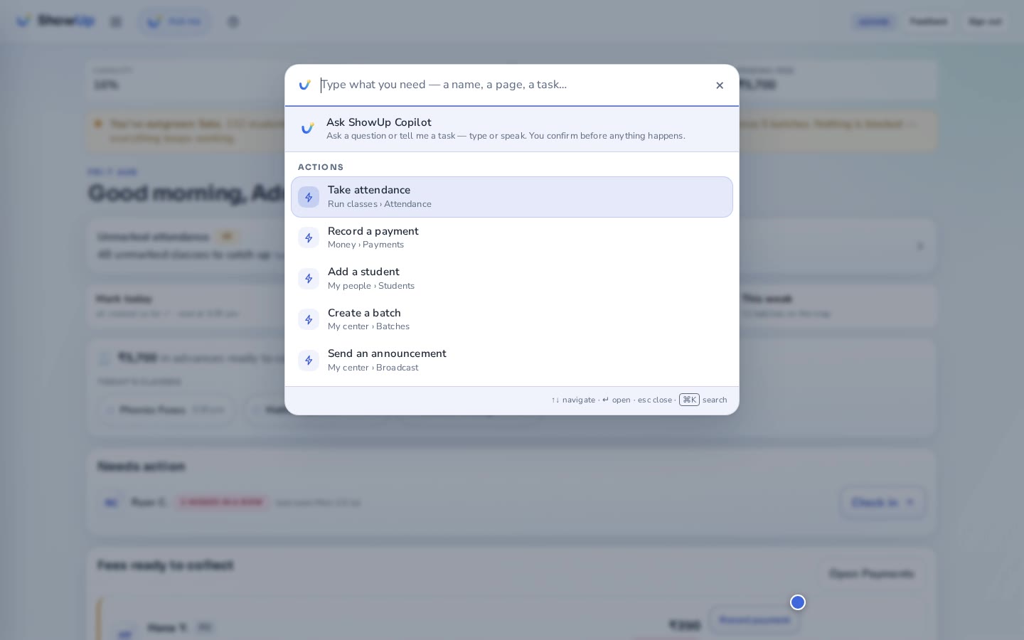Click the Copilot logo in the Ask ShowUp Copilot row
The height and width of the screenshot is (640, 1024).
click(307, 129)
